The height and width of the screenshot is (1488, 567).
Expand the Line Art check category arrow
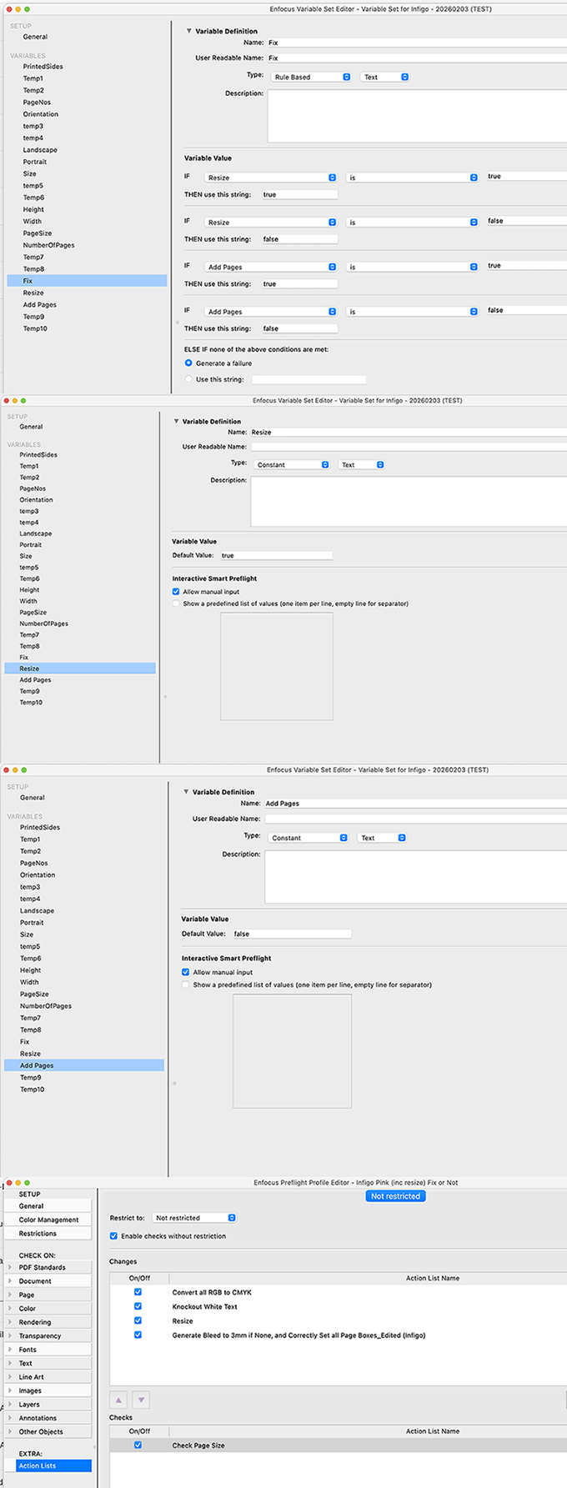11,1377
